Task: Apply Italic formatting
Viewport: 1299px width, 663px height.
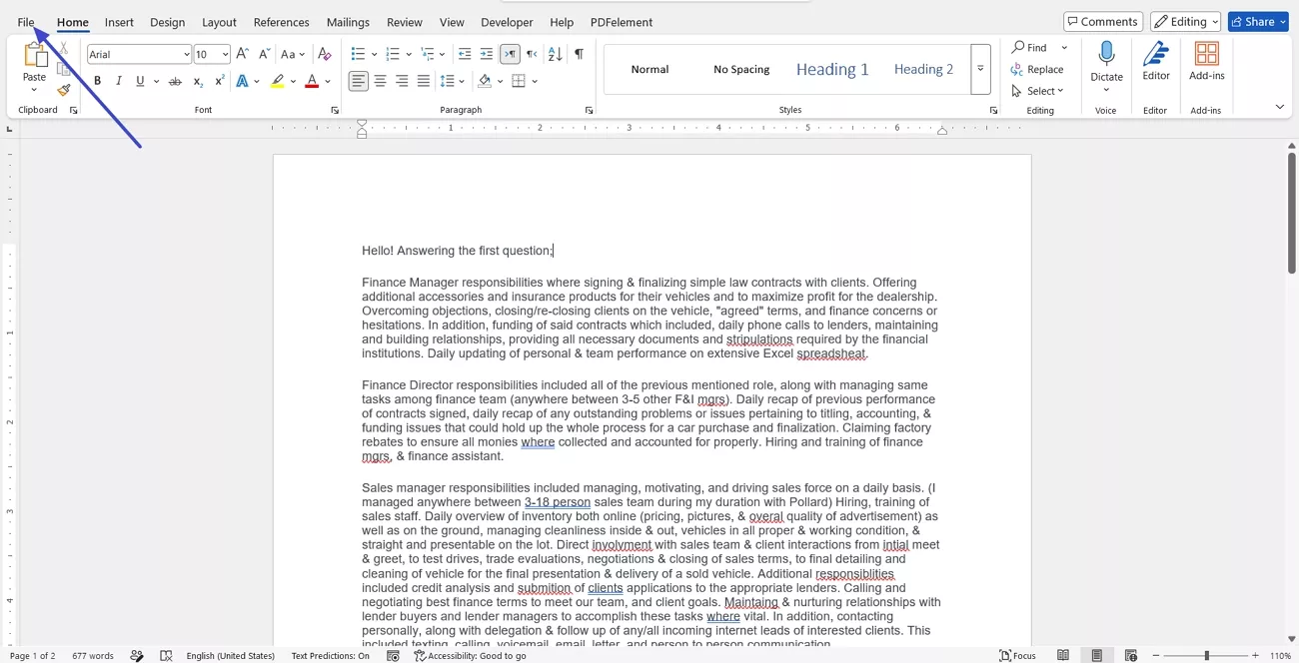Action: (x=119, y=81)
